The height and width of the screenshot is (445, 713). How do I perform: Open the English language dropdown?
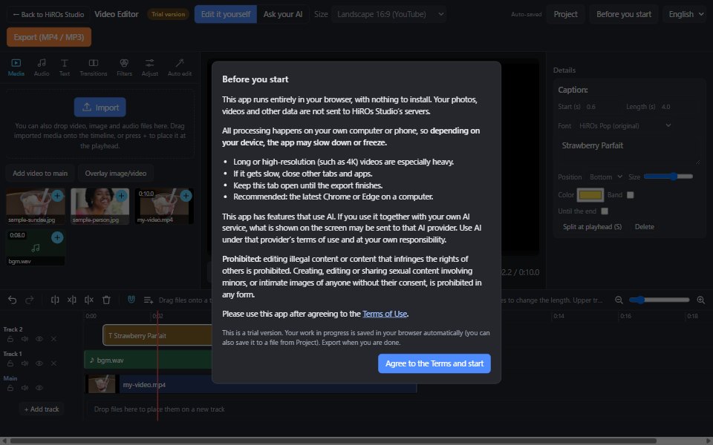tap(686, 14)
